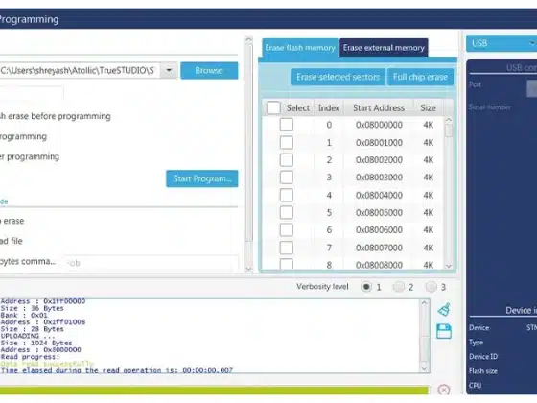This screenshot has width=537, height=403.
Task: Save the log using the floppy disk icon
Action: pyautogui.click(x=444, y=331)
